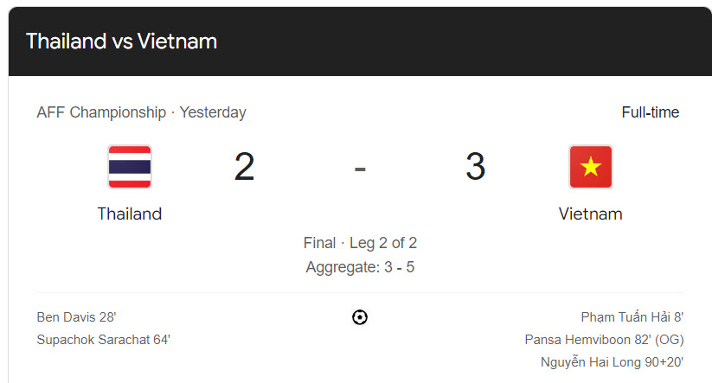Click the soccer ball goals icon
The image size is (712, 383).
[x=360, y=317]
